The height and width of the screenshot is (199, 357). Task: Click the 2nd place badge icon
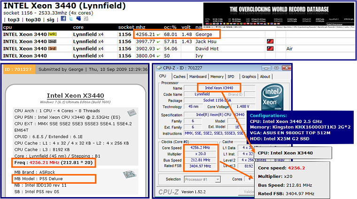click(x=53, y=41)
